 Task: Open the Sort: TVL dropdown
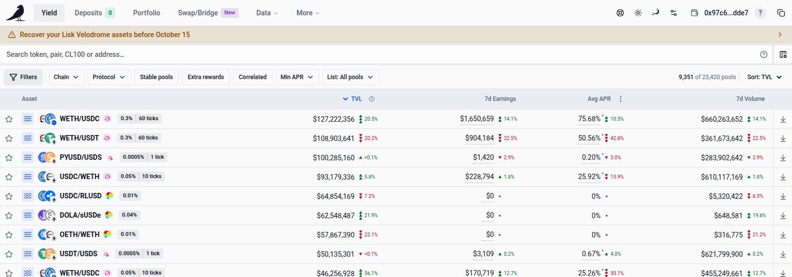tap(765, 77)
